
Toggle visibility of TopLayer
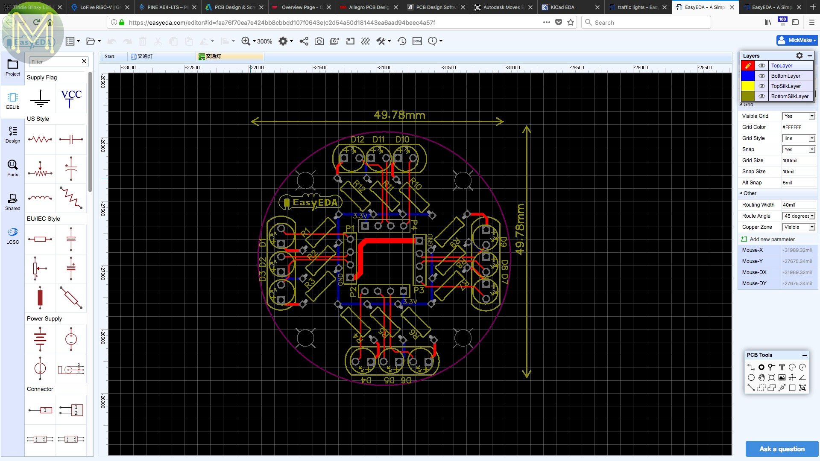tap(762, 66)
